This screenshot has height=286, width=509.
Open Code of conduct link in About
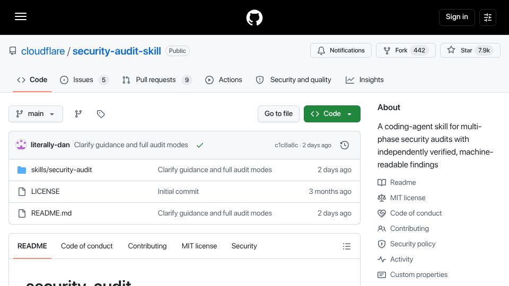coord(416,213)
